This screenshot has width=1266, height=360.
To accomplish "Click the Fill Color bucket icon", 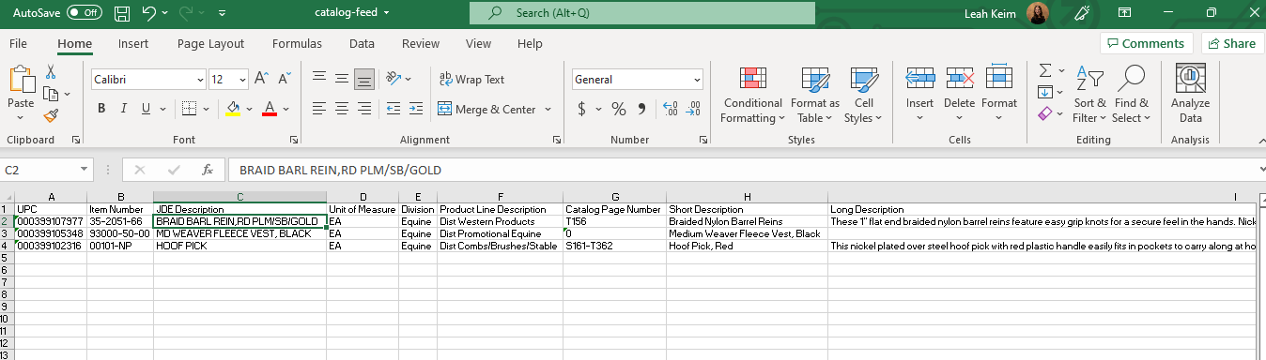I will click(x=232, y=109).
